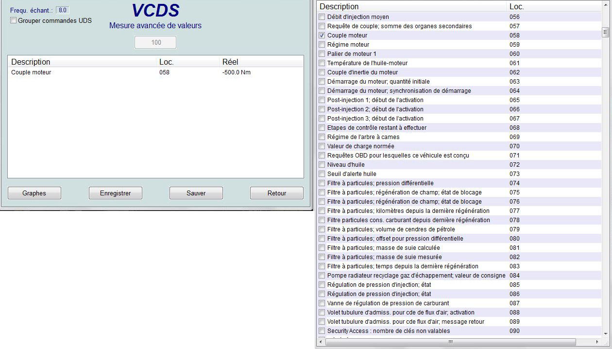Image resolution: width=612 pixels, height=349 pixels.
Task: Sort by Loc. header in the checkbox list
Action: 553,6
